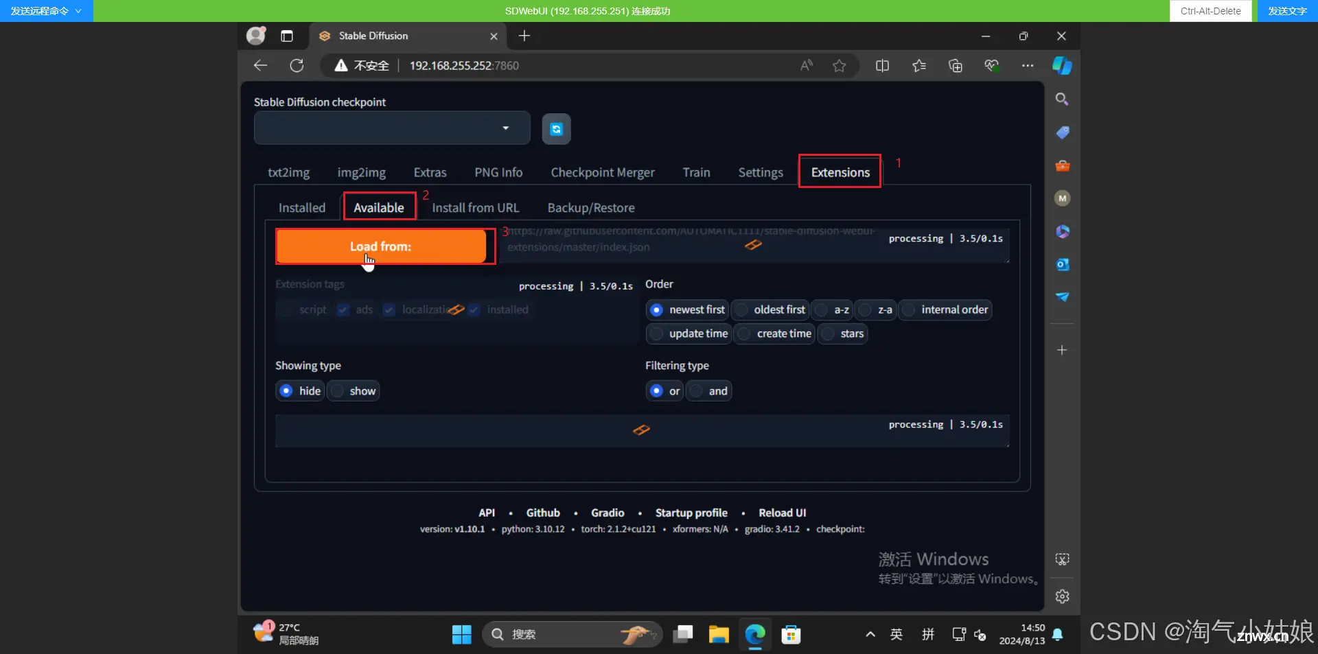Image resolution: width=1318 pixels, height=654 pixels.
Task: Show the Installed extensions sub-tab
Action: [x=301, y=207]
